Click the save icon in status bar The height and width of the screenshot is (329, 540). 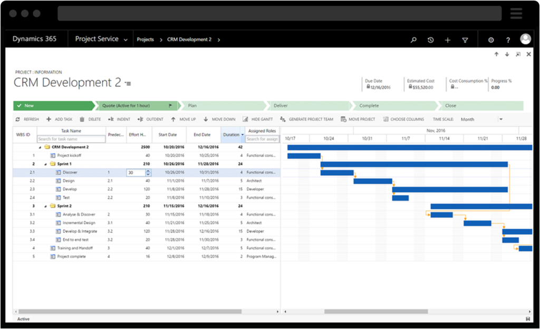pyautogui.click(x=528, y=319)
